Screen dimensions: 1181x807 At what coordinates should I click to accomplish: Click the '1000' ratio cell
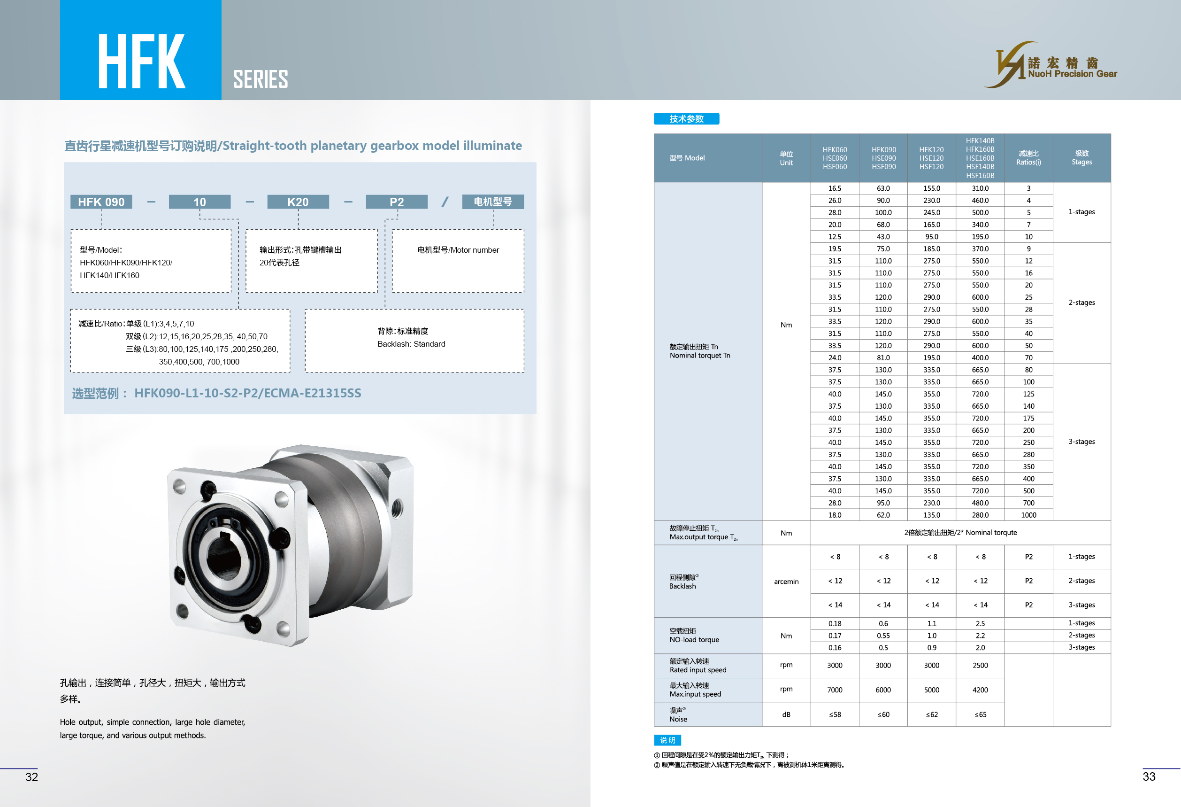tap(1028, 515)
